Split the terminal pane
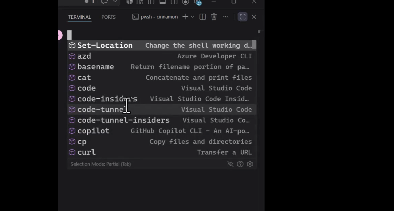This screenshot has width=394, height=211. click(x=203, y=17)
